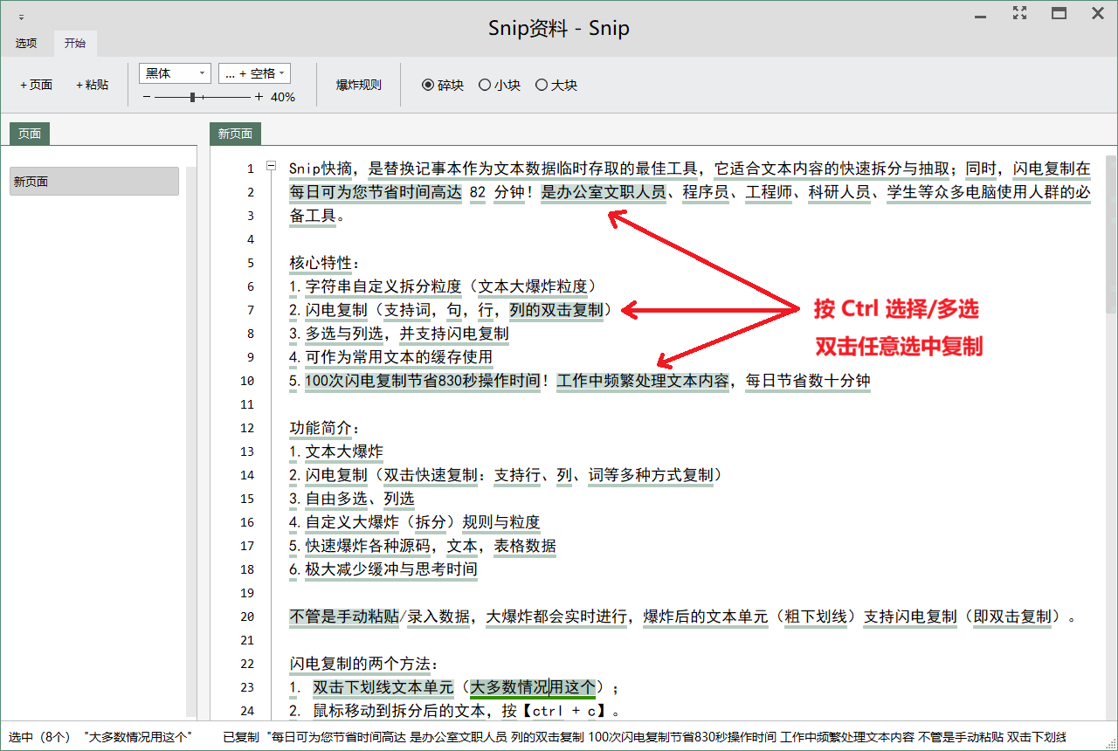Click the text unit 是办公室文职人员

[x=604, y=192]
